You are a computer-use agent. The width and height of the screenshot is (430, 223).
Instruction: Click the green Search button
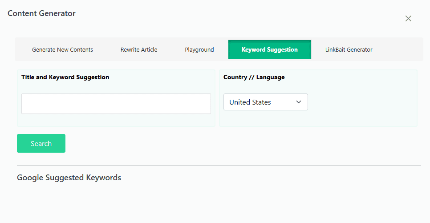(41, 143)
